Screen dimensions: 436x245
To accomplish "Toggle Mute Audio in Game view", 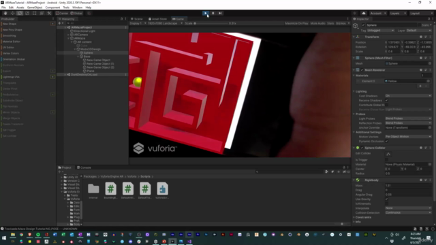I will [317, 23].
